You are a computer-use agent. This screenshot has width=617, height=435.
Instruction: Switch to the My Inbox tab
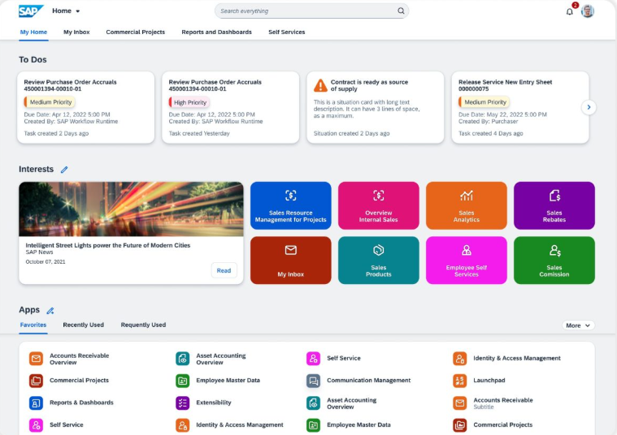(x=76, y=32)
